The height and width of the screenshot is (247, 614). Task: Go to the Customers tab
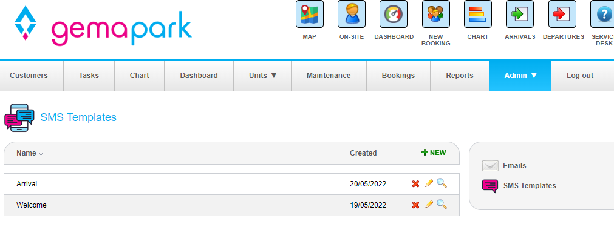coord(29,76)
